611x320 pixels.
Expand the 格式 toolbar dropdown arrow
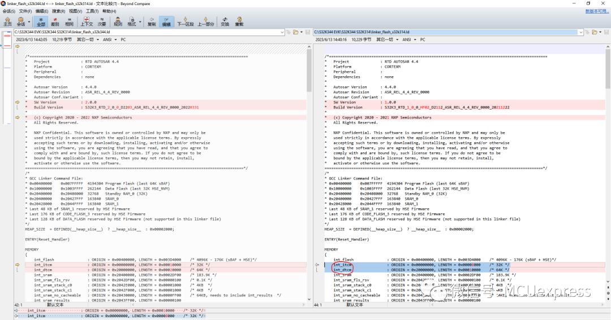click(140, 21)
